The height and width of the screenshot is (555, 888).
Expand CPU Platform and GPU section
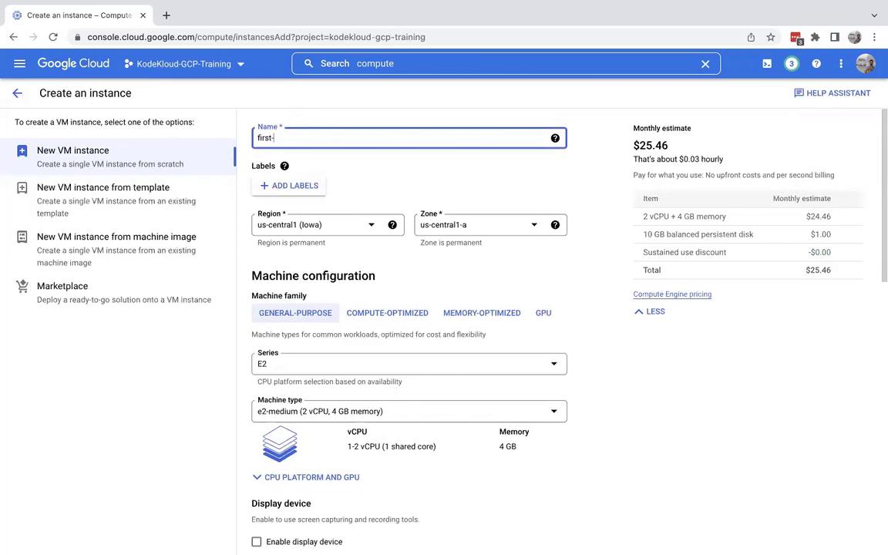tap(306, 477)
